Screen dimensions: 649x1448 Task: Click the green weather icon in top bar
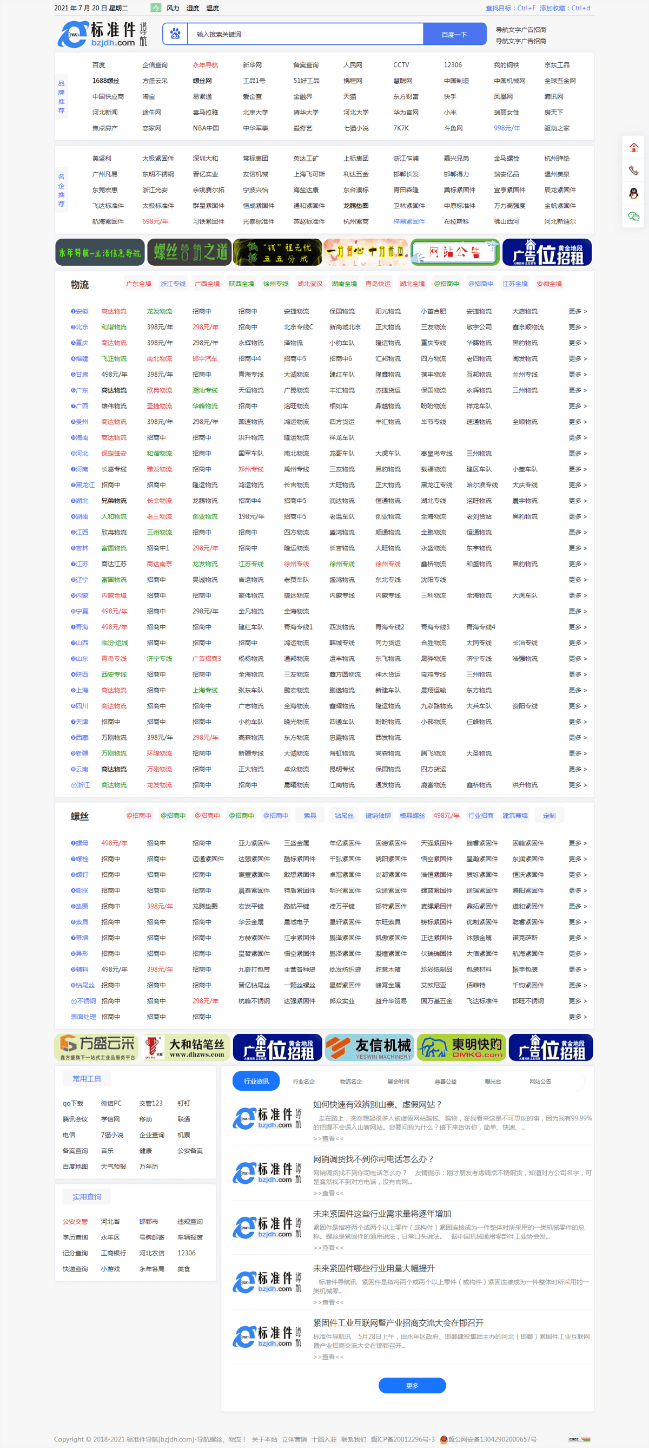[156, 8]
